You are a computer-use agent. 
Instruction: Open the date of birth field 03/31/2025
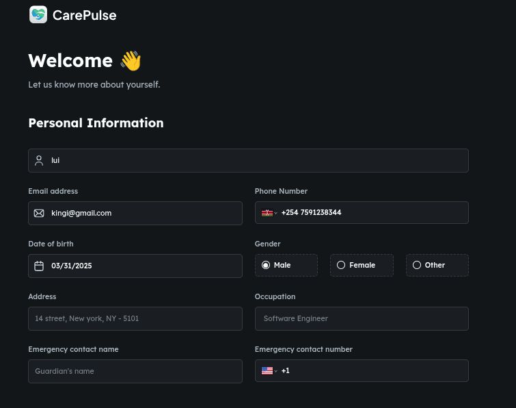135,266
